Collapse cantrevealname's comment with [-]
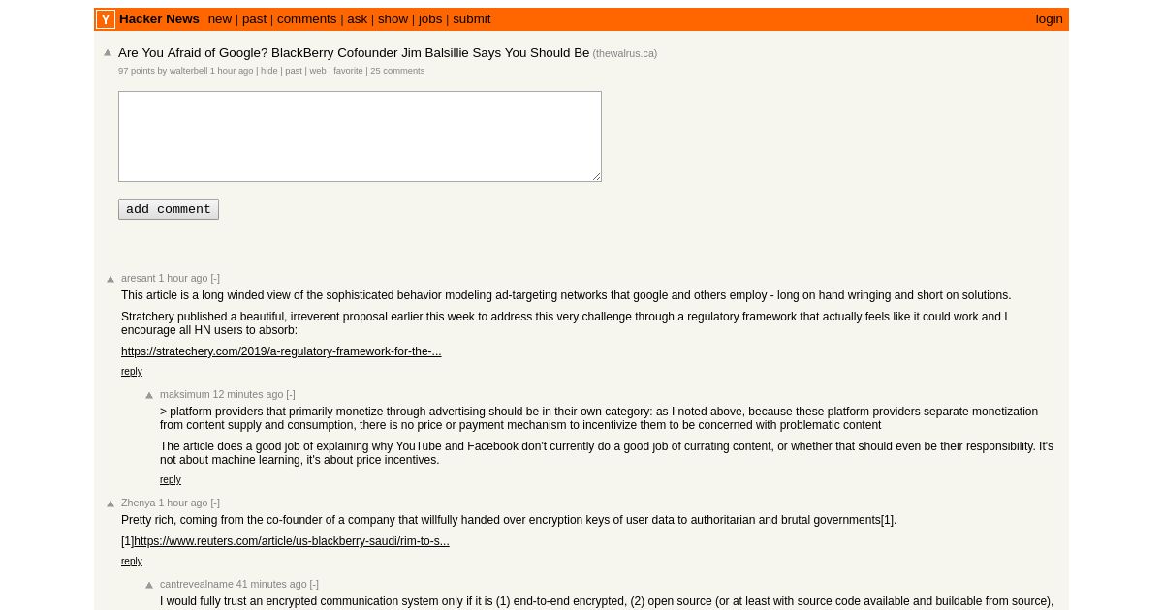Screen dimensions: 1163x610 pos(314,584)
